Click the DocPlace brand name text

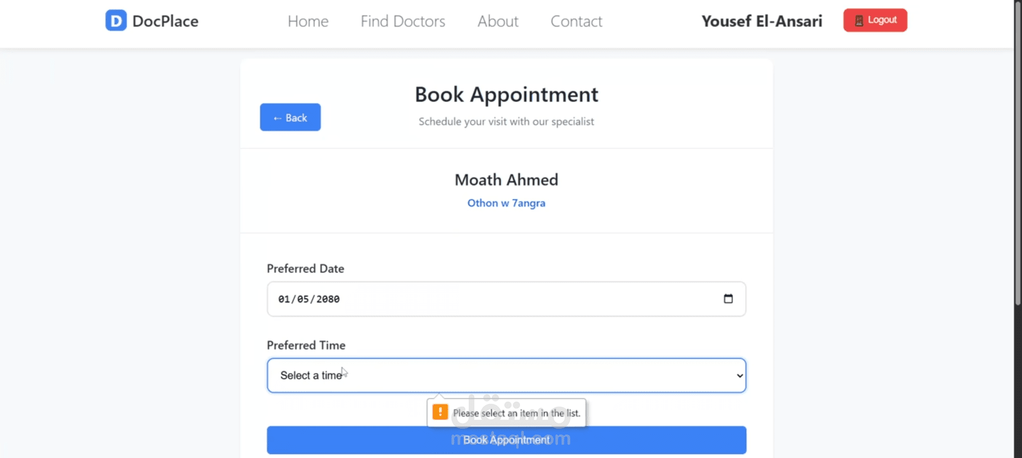165,21
